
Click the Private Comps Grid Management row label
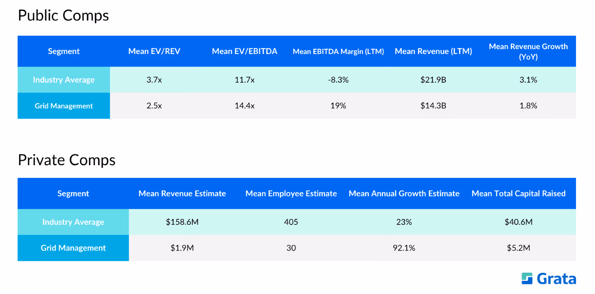(x=73, y=248)
